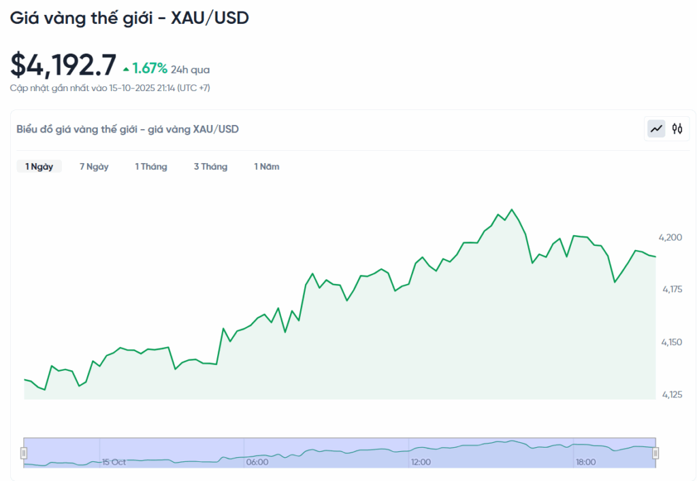Click the highest peak of the price line
Screen dimensions: 697x481
click(512, 209)
